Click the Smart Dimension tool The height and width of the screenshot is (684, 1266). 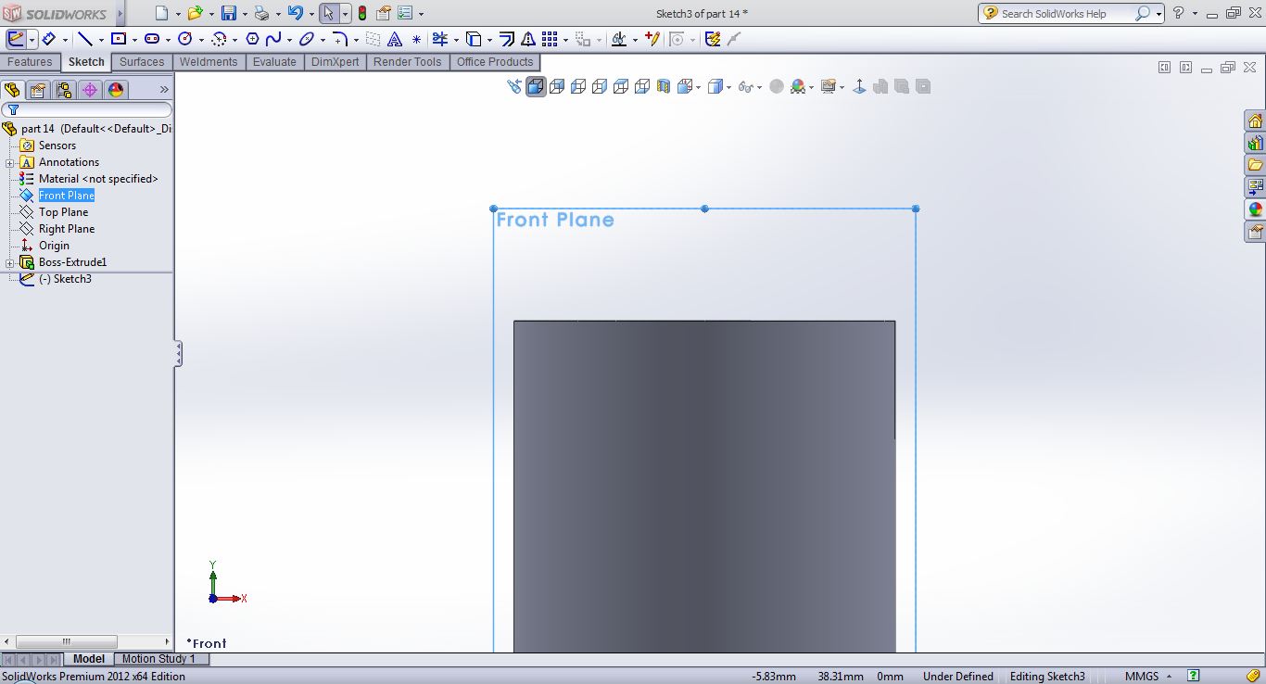[48, 39]
